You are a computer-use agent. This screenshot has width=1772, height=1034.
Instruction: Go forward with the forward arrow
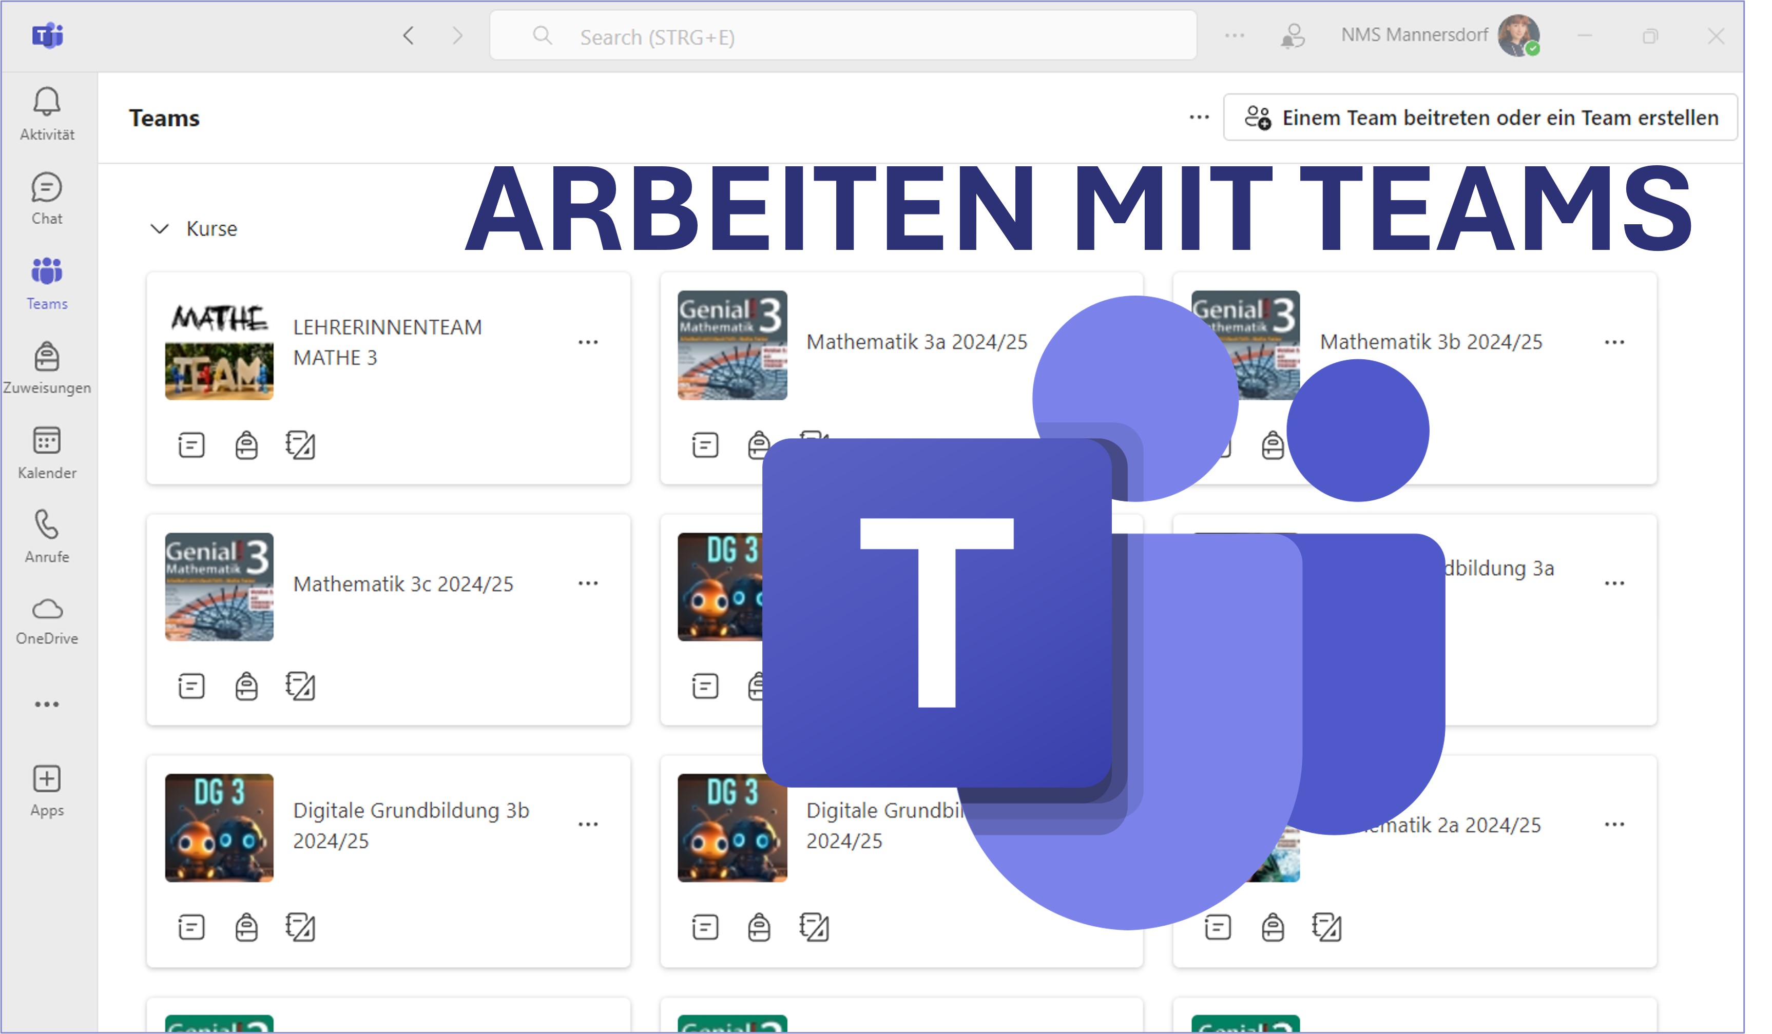tap(458, 35)
